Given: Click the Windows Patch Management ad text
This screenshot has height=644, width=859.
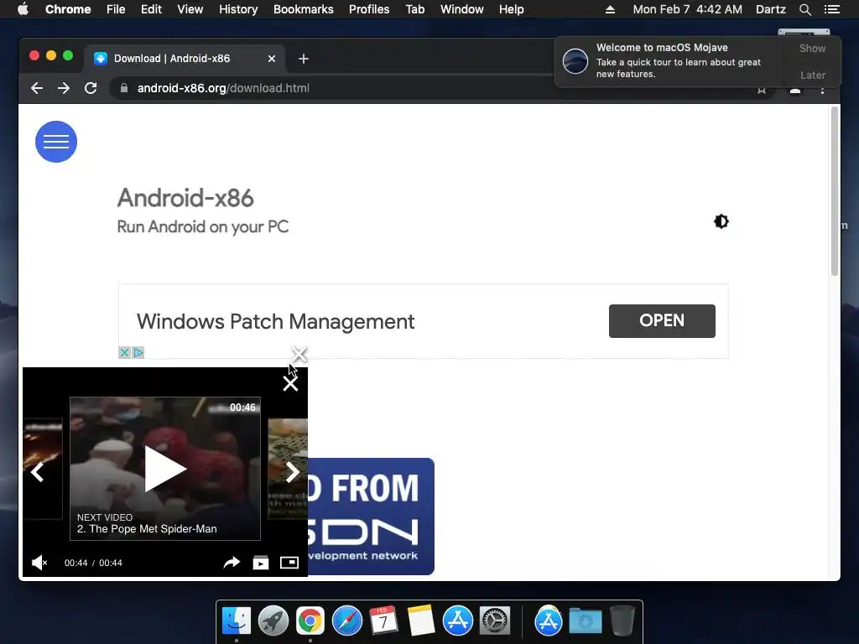Looking at the screenshot, I should (275, 321).
